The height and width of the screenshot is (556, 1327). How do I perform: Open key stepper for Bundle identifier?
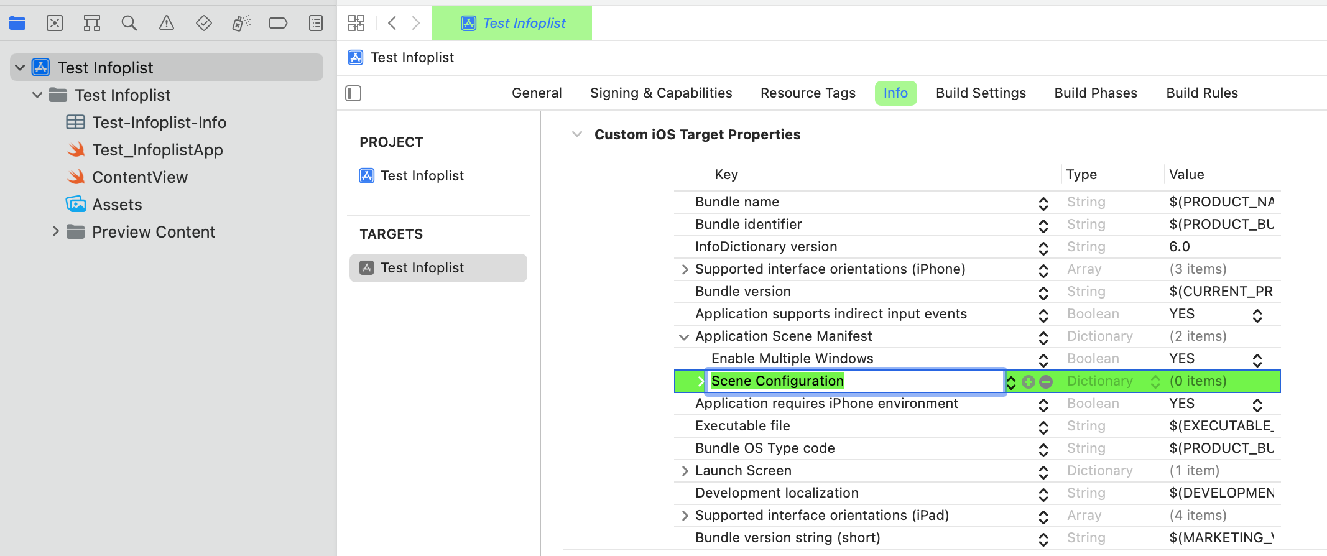tap(1043, 226)
